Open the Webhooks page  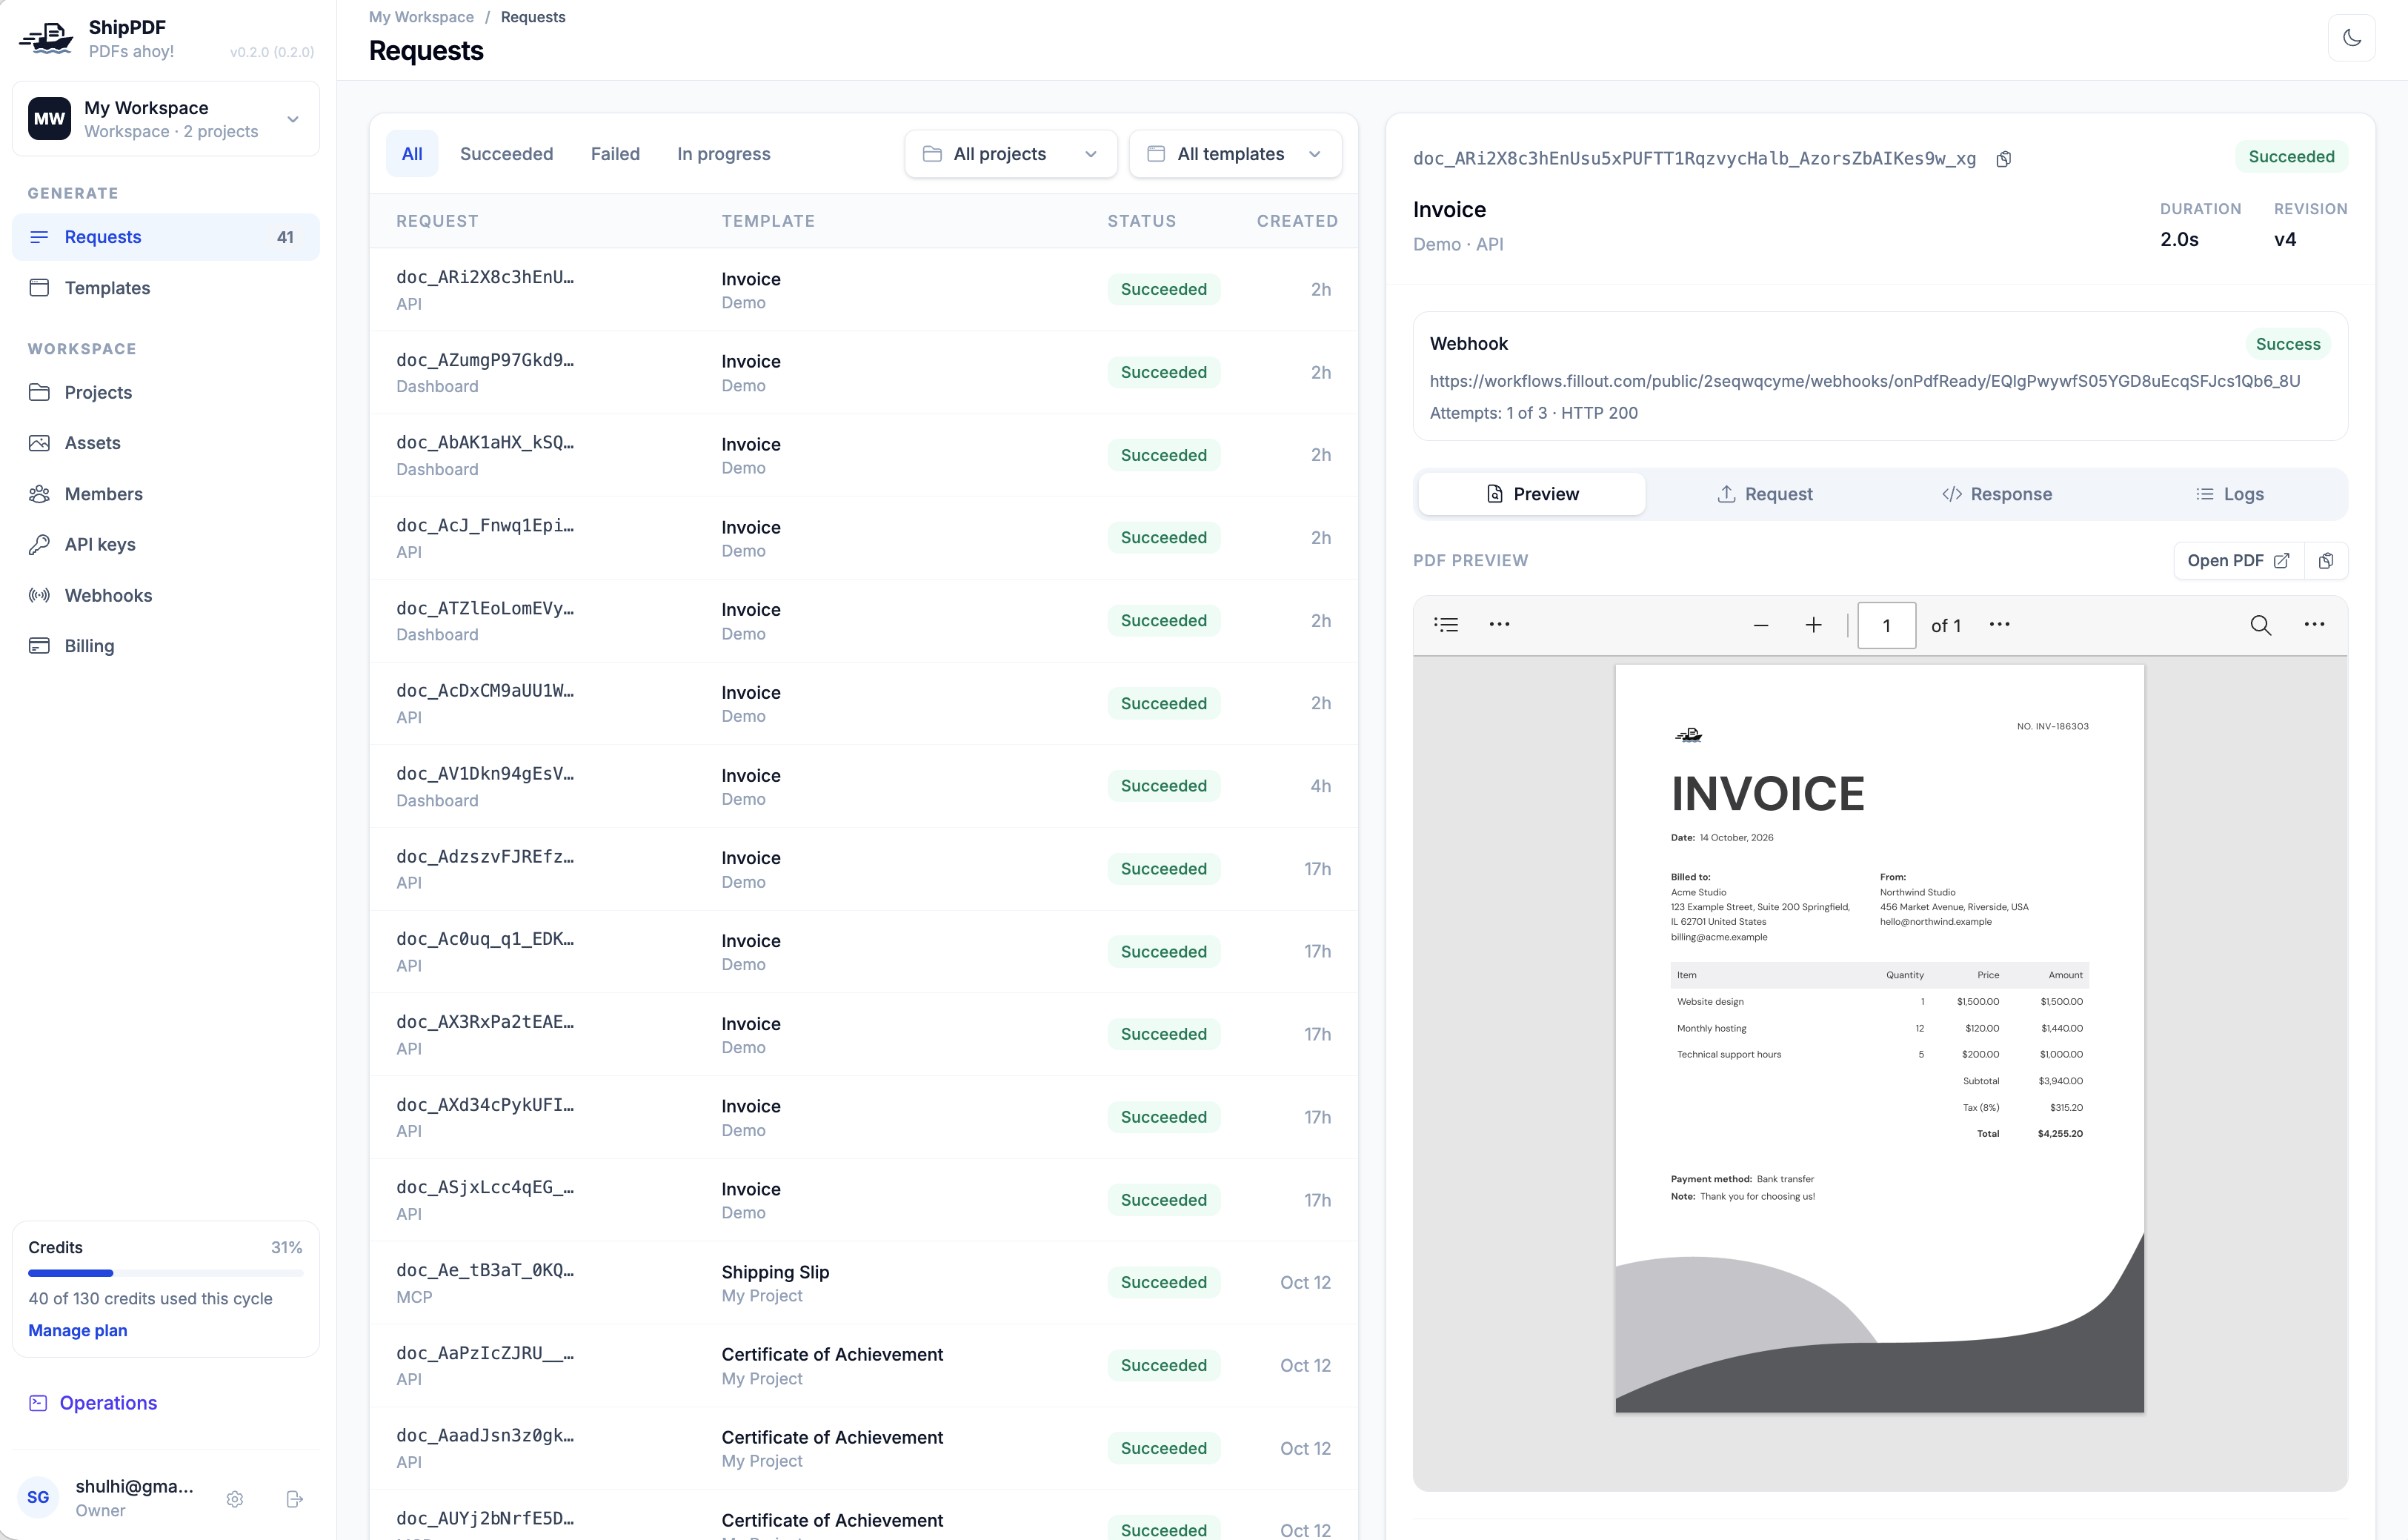166,595
